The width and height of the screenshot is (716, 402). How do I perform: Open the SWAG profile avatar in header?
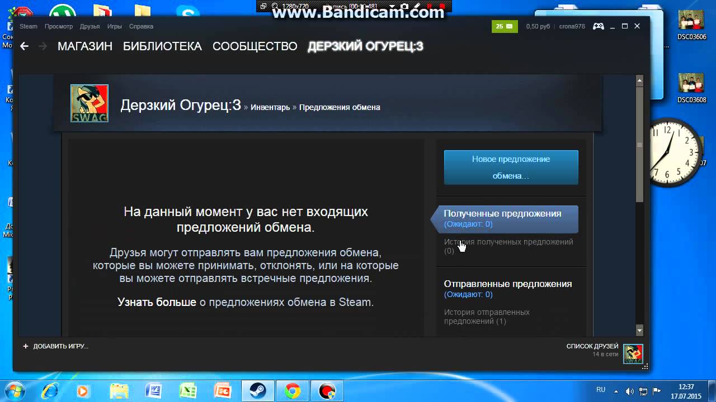[89, 103]
